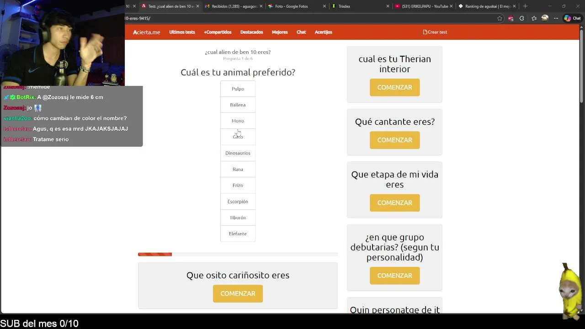Screen dimensions: 585x329
Task: Click the Tratame serio chat message
Action: [x=36, y=139]
